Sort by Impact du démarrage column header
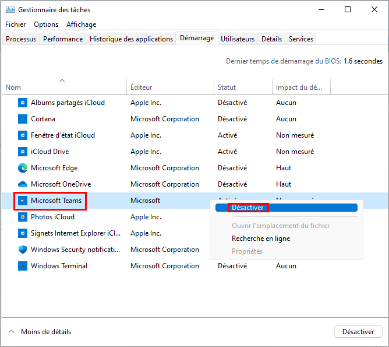Image resolution: width=389 pixels, height=347 pixels. (302, 86)
